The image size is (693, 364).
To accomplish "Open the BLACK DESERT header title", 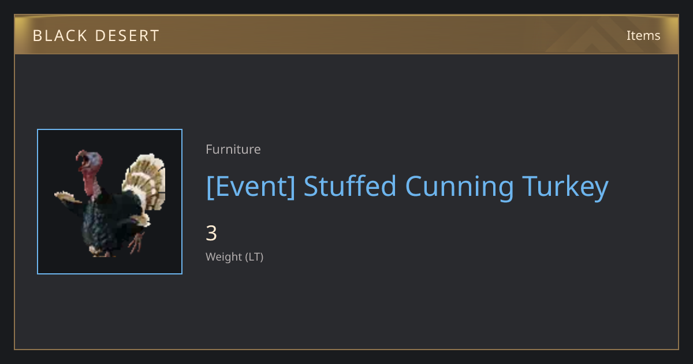I will coord(96,36).
